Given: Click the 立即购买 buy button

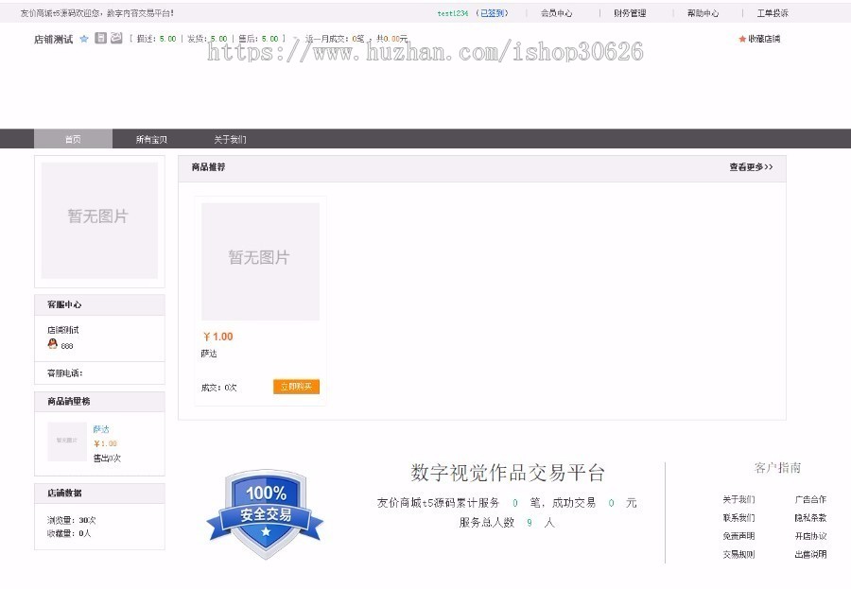Looking at the screenshot, I should pos(296,386).
